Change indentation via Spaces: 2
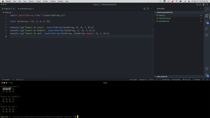Screen dimensions: 210x118 (143, 80)
